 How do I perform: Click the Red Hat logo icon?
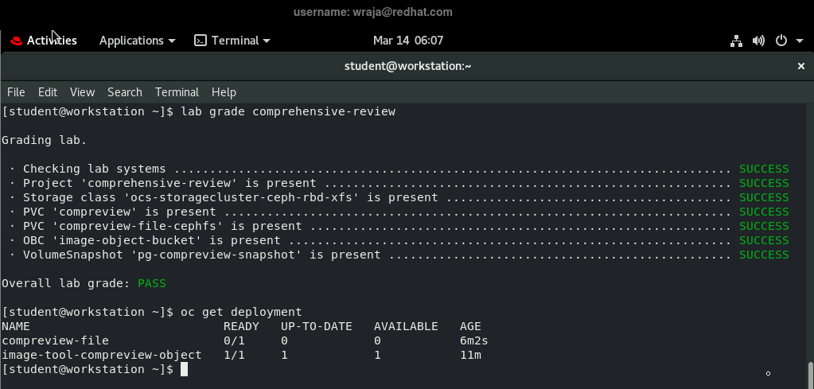(16, 41)
